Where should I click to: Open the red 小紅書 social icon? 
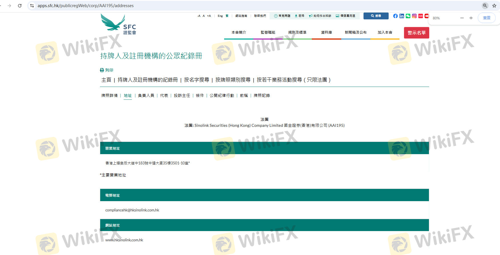pos(421,16)
